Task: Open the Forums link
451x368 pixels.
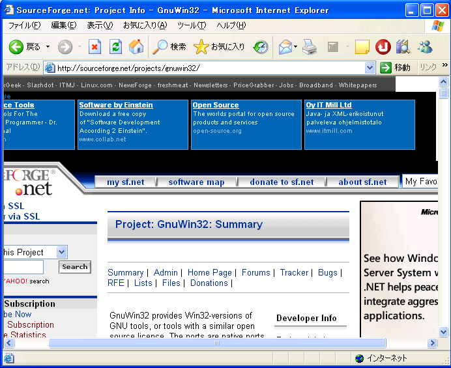Action: point(255,272)
